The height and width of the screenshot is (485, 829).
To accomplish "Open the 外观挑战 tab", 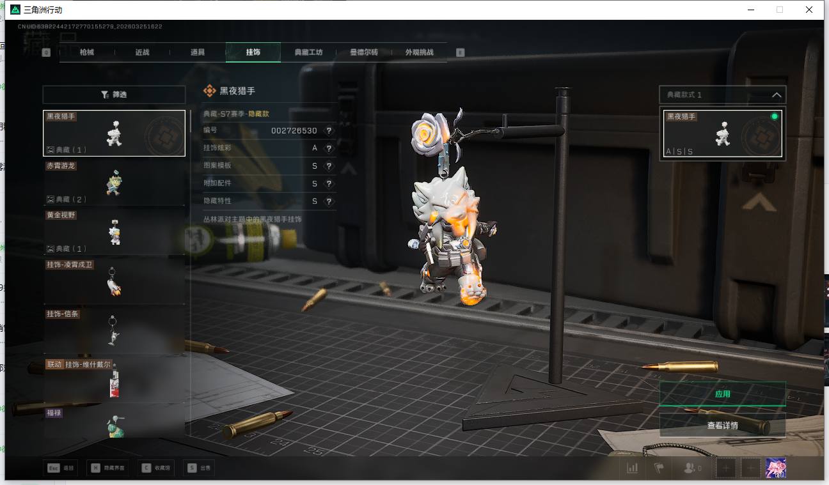I will [419, 52].
